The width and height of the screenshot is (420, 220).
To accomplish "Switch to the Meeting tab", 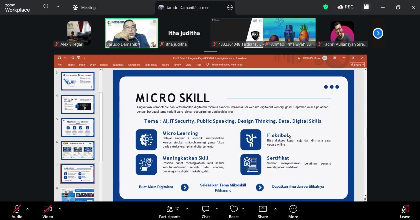I will point(84,7).
